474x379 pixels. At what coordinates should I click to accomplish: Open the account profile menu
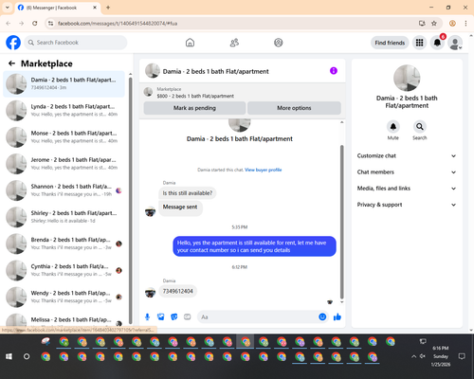coord(455,43)
